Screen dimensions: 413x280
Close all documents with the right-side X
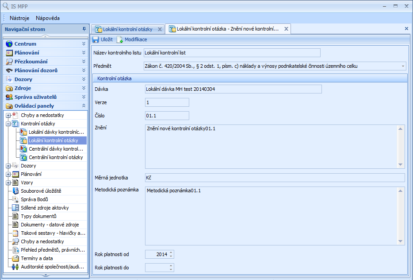pyautogui.click(x=406, y=28)
